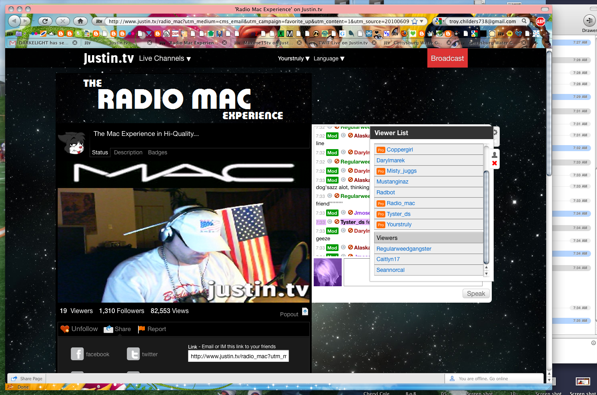597x395 pixels.
Task: Select the Badges tab
Action: point(158,152)
